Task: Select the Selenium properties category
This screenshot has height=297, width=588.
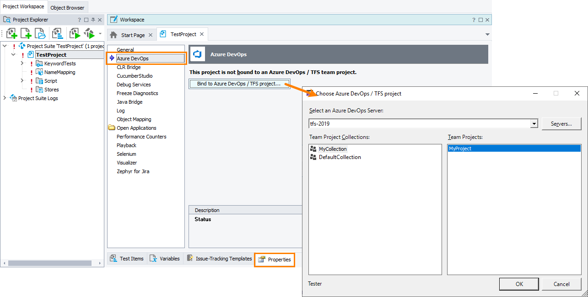Action: click(126, 154)
